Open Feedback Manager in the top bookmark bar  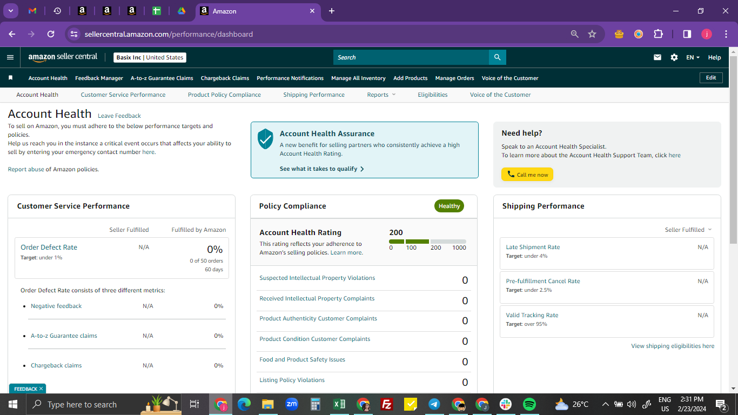point(99,78)
